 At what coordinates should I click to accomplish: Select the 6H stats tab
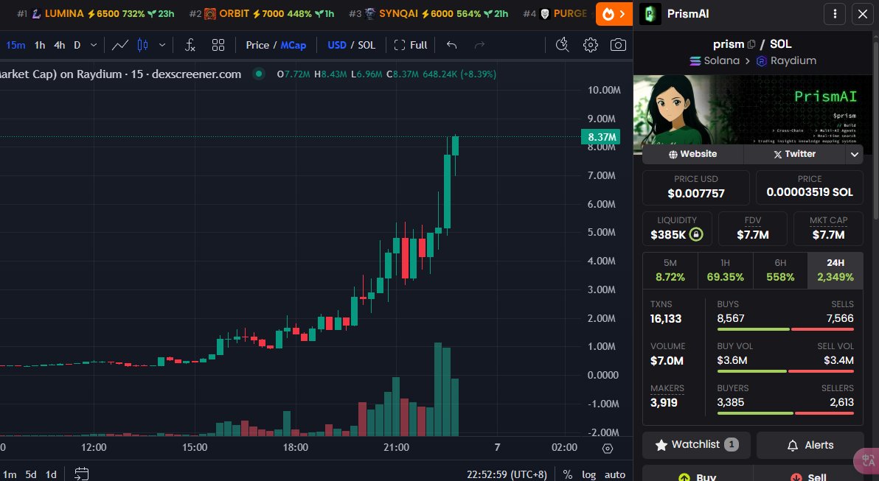[x=780, y=270]
